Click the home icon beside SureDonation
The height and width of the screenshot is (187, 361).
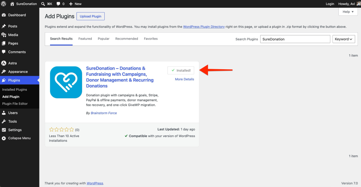(12, 4)
